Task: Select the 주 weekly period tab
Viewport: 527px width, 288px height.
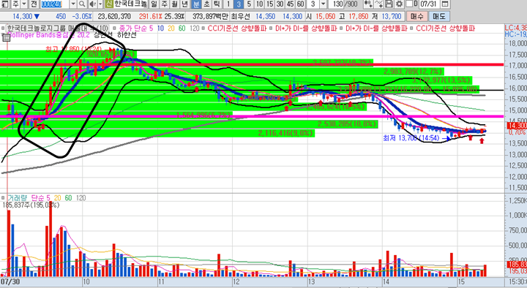Action: (x=164, y=4)
